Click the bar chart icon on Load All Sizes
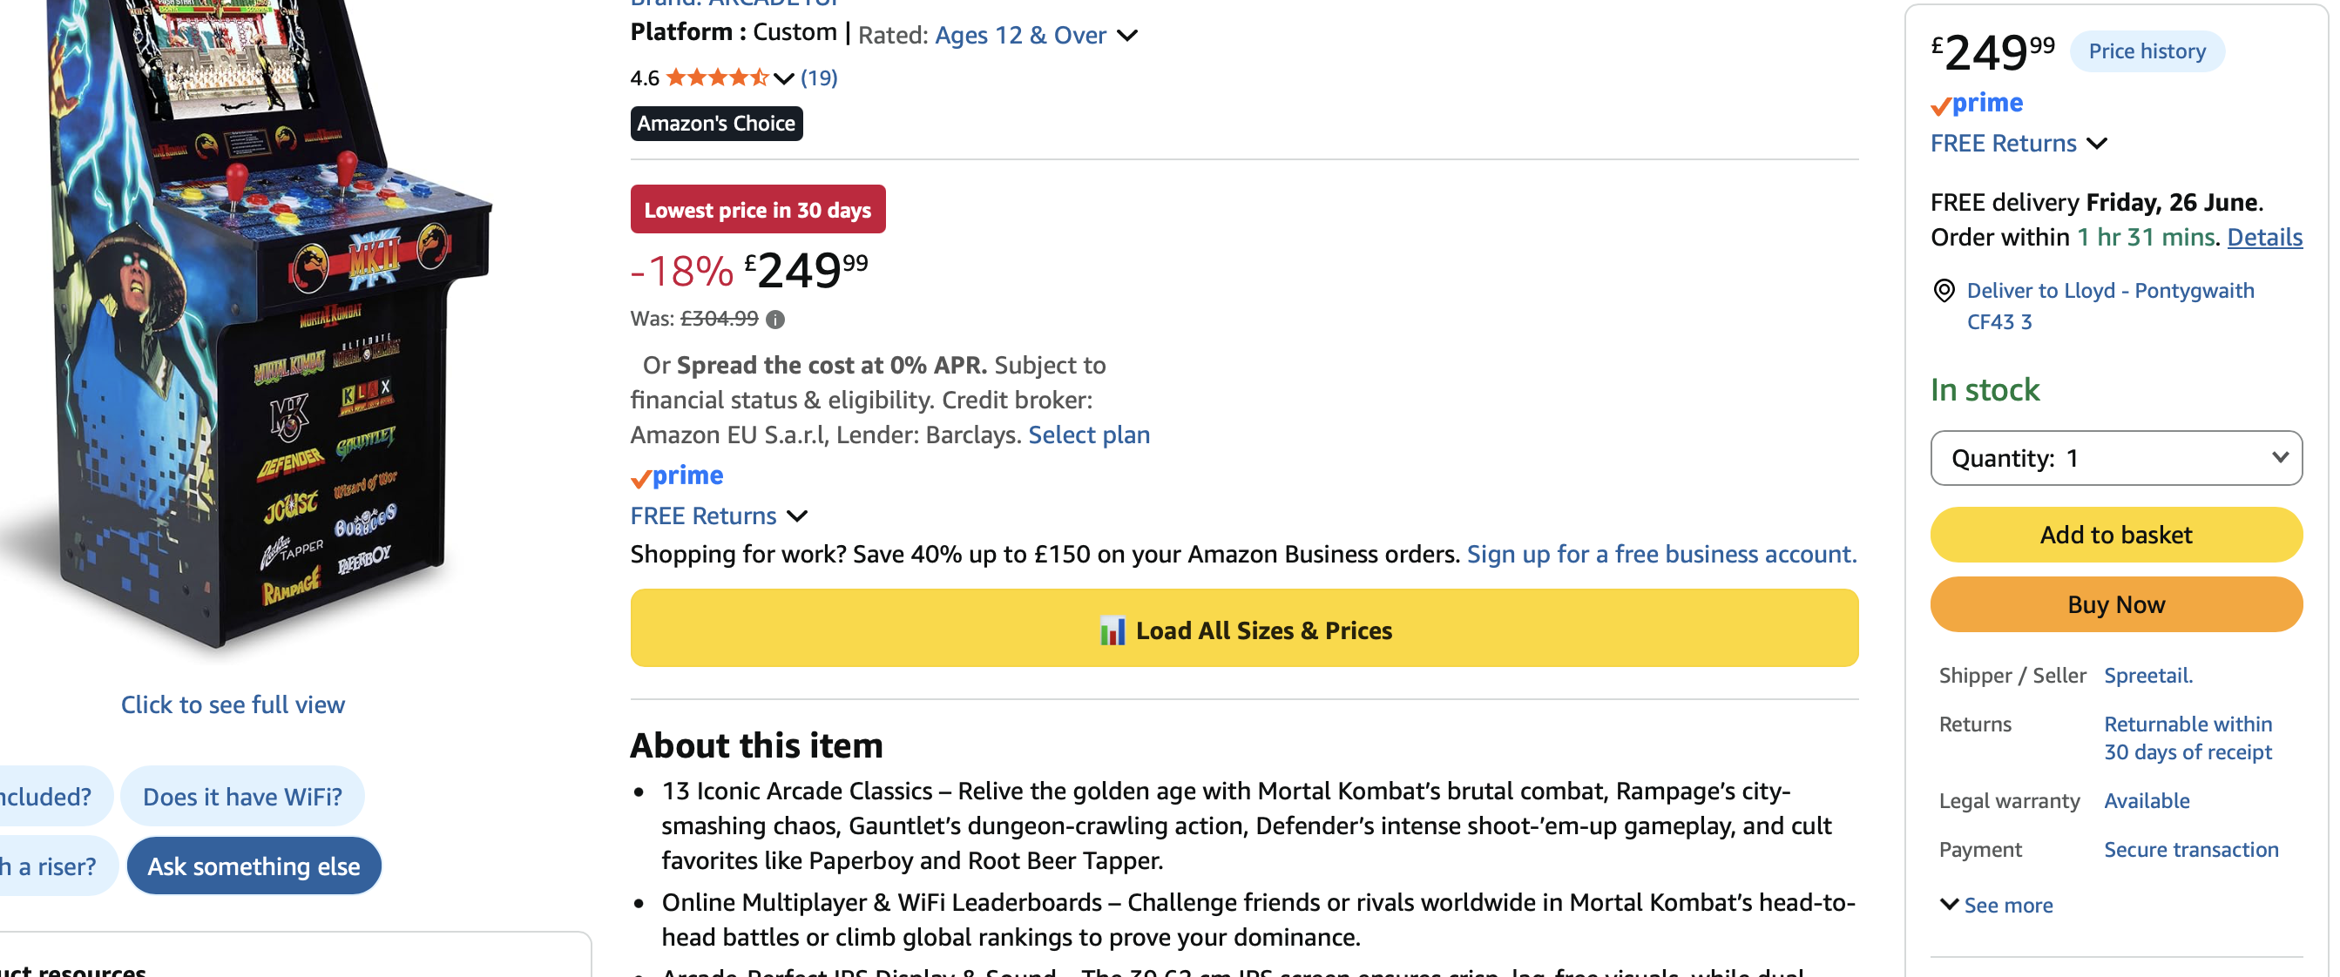2340x977 pixels. pyautogui.click(x=1112, y=630)
